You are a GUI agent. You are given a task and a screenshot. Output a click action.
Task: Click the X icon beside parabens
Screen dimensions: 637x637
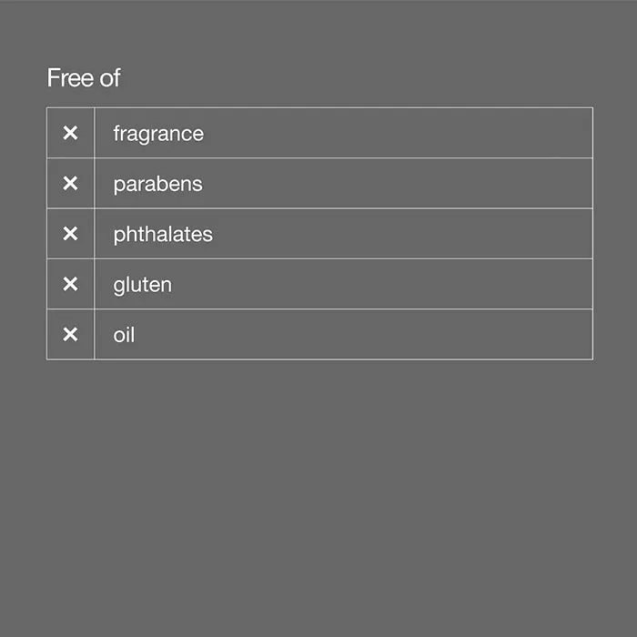70,183
